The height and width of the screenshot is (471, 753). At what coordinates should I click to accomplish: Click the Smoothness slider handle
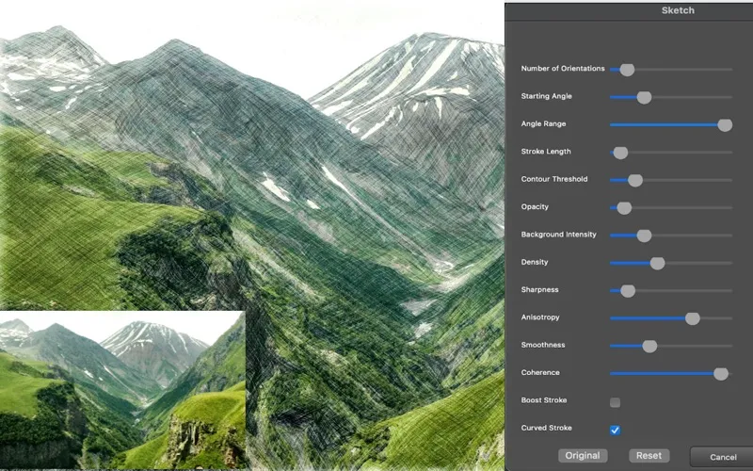pos(649,346)
